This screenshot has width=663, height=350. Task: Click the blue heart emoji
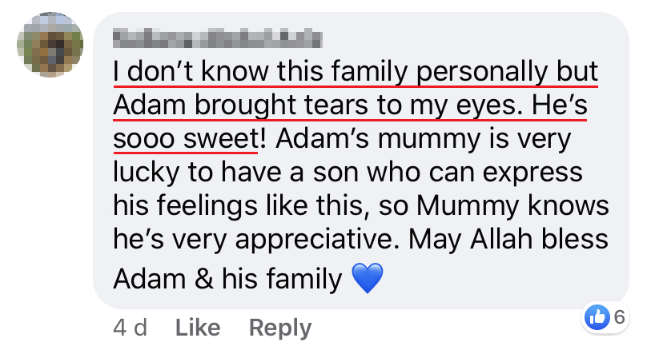368,278
